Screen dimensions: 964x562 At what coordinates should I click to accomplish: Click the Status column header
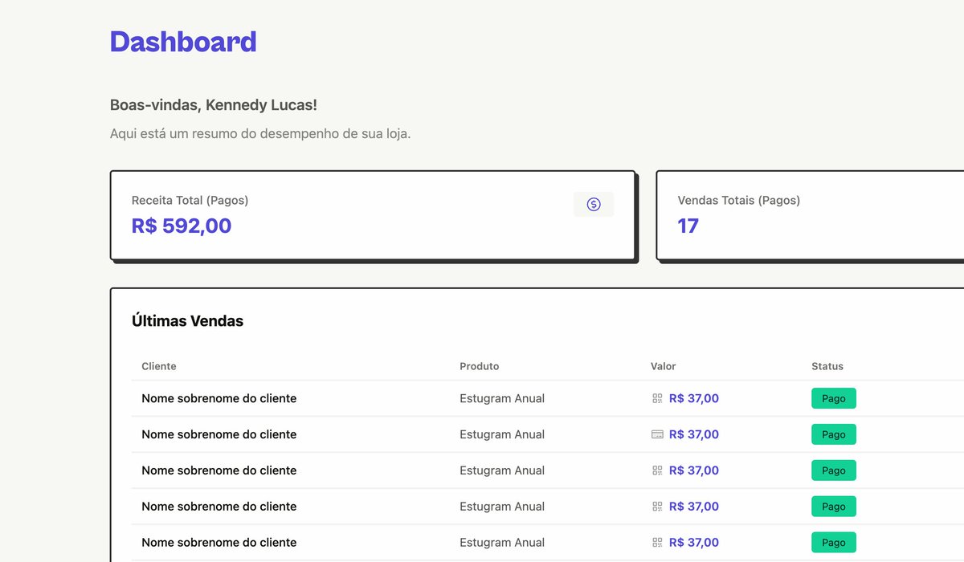pos(827,366)
